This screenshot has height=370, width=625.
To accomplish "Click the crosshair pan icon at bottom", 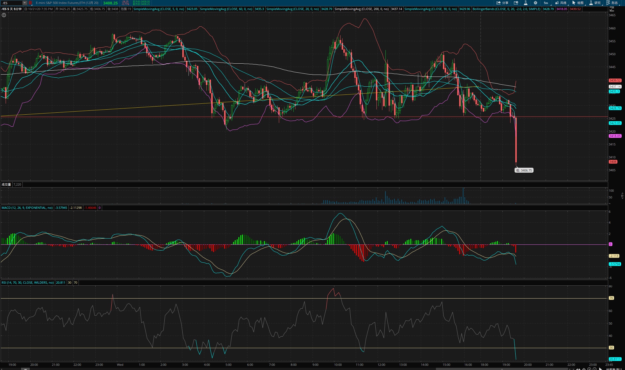I will (x=584, y=369).
